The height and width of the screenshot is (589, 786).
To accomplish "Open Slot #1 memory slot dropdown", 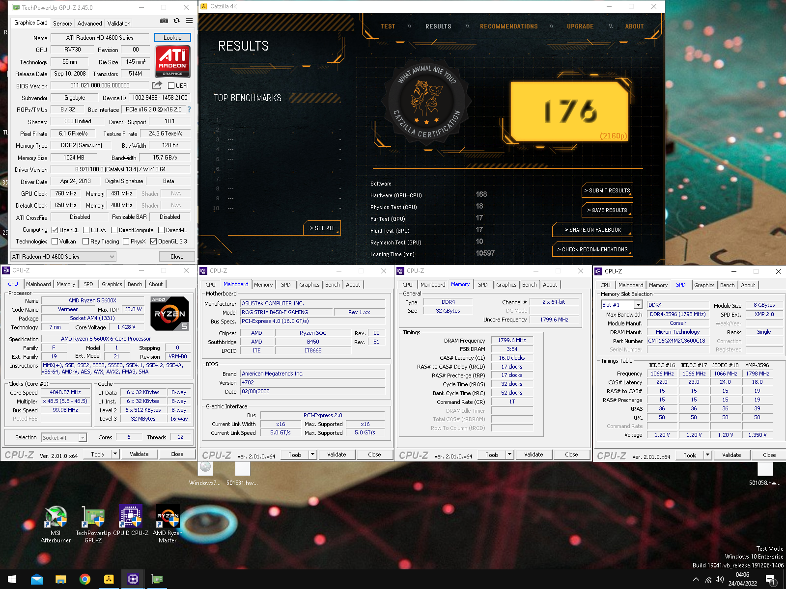I will (621, 305).
